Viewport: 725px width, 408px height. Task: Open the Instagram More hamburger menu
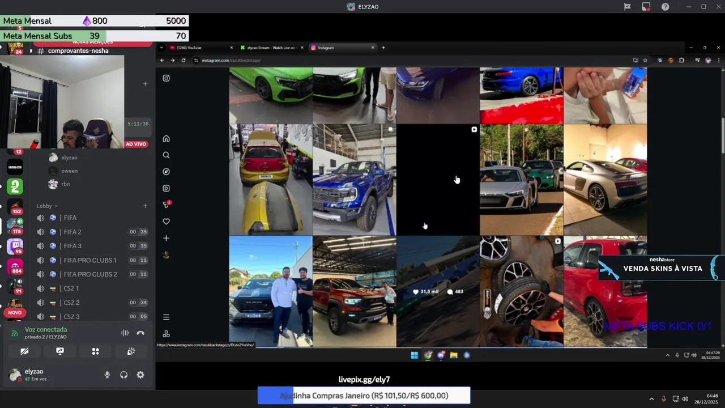pyautogui.click(x=166, y=317)
